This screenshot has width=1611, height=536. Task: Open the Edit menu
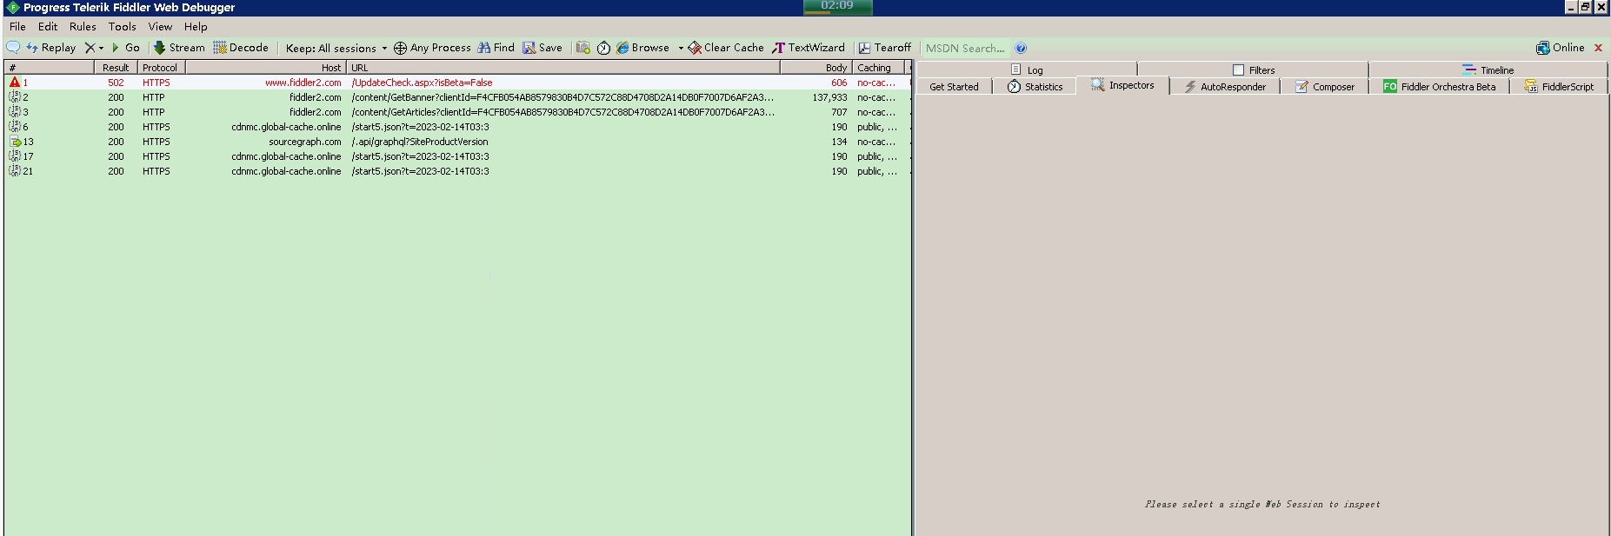48,27
